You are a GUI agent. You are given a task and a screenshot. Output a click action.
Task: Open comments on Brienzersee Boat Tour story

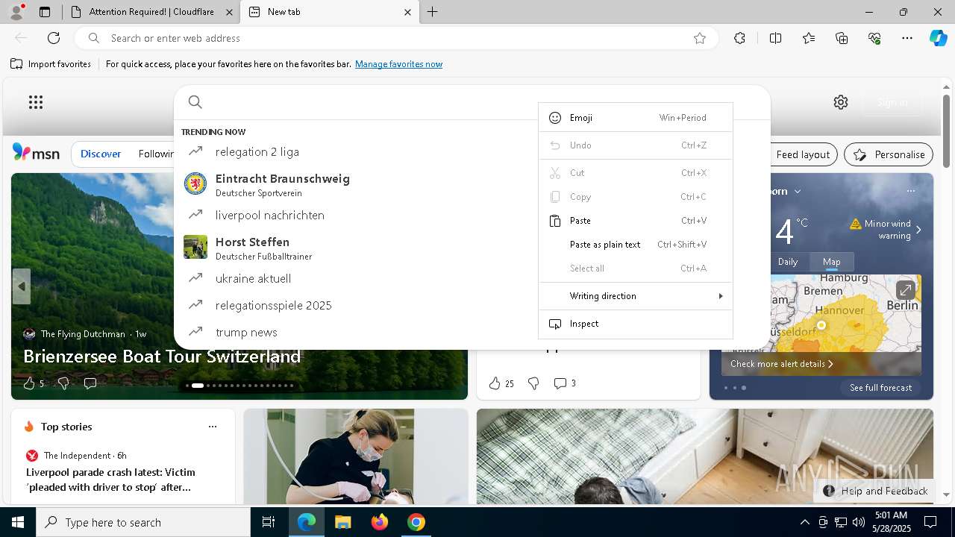pyautogui.click(x=90, y=383)
